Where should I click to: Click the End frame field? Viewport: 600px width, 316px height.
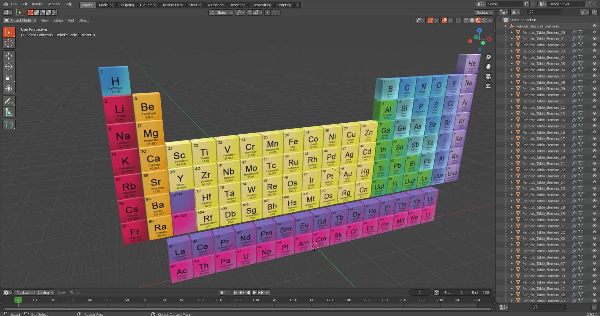click(x=481, y=293)
